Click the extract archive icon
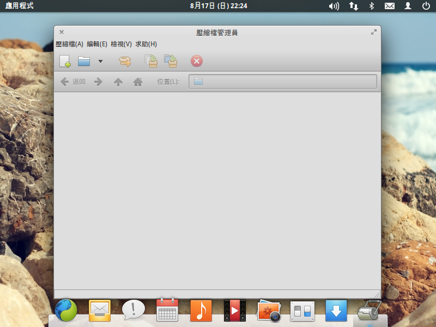Viewport: 436px width, 327px height. (125, 61)
